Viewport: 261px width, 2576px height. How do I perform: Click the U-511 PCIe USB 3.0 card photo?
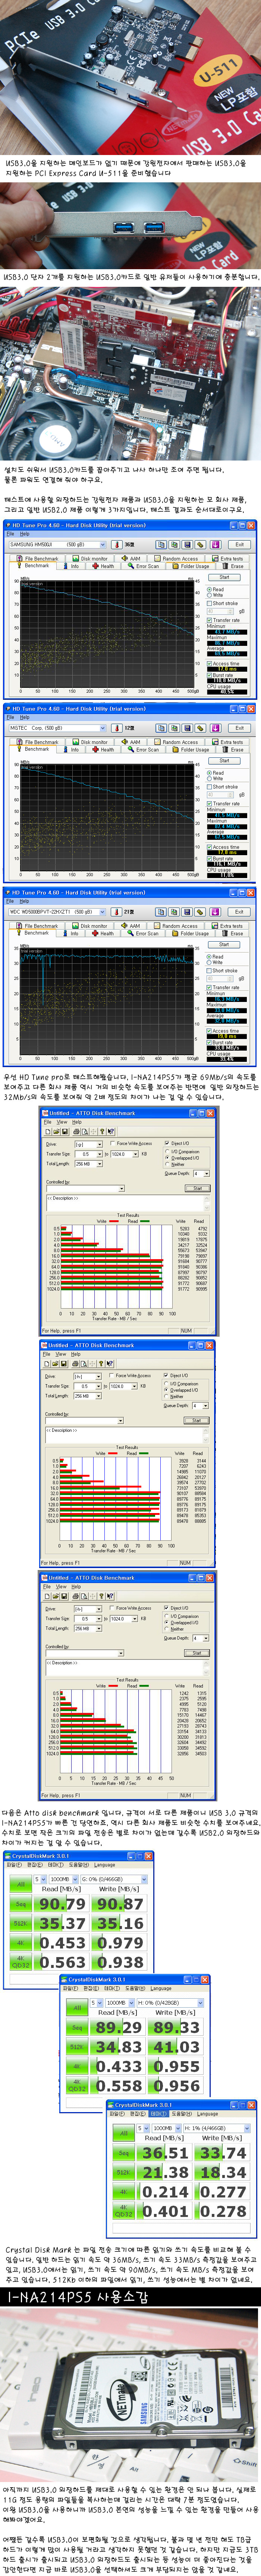click(x=130, y=77)
